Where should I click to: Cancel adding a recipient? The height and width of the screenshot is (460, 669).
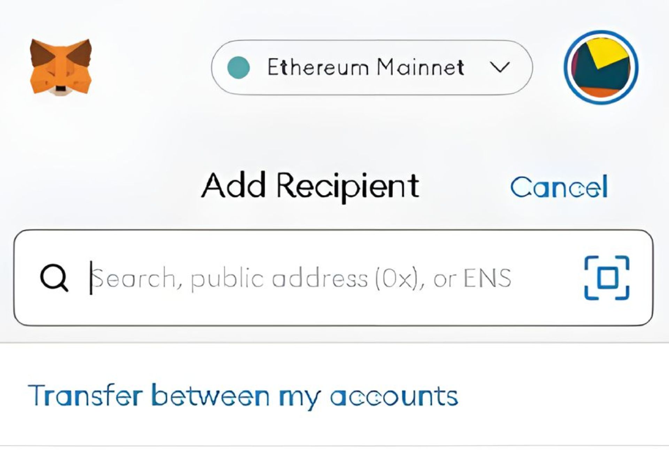click(559, 187)
